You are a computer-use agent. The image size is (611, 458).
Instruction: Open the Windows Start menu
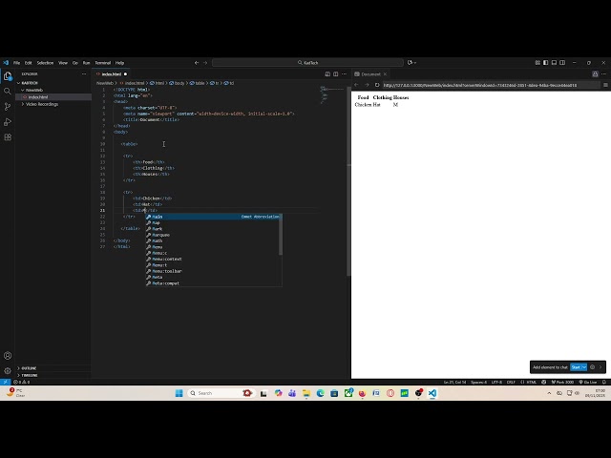coord(179,393)
